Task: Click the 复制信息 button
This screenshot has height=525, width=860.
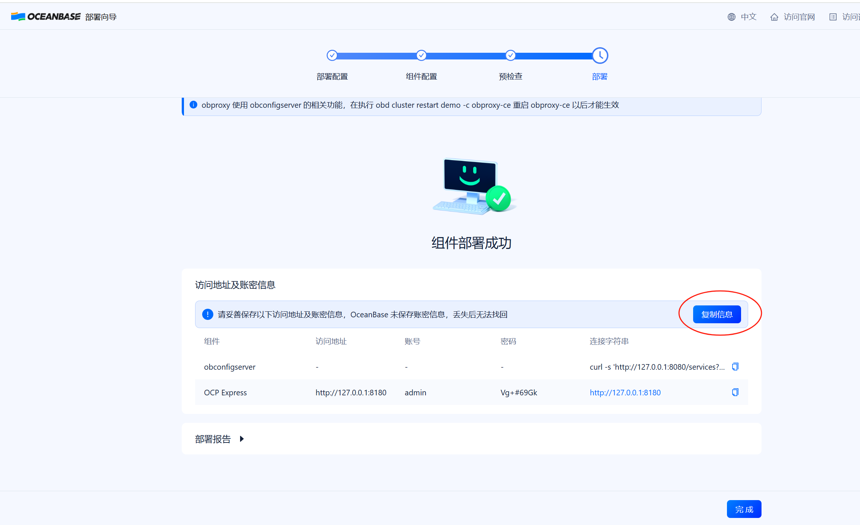Action: (x=717, y=314)
